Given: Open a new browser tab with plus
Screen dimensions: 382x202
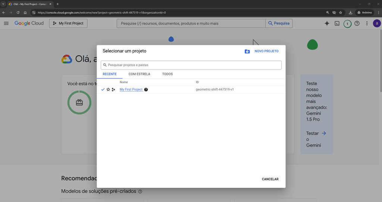Looking at the screenshot, I should pos(57,4).
